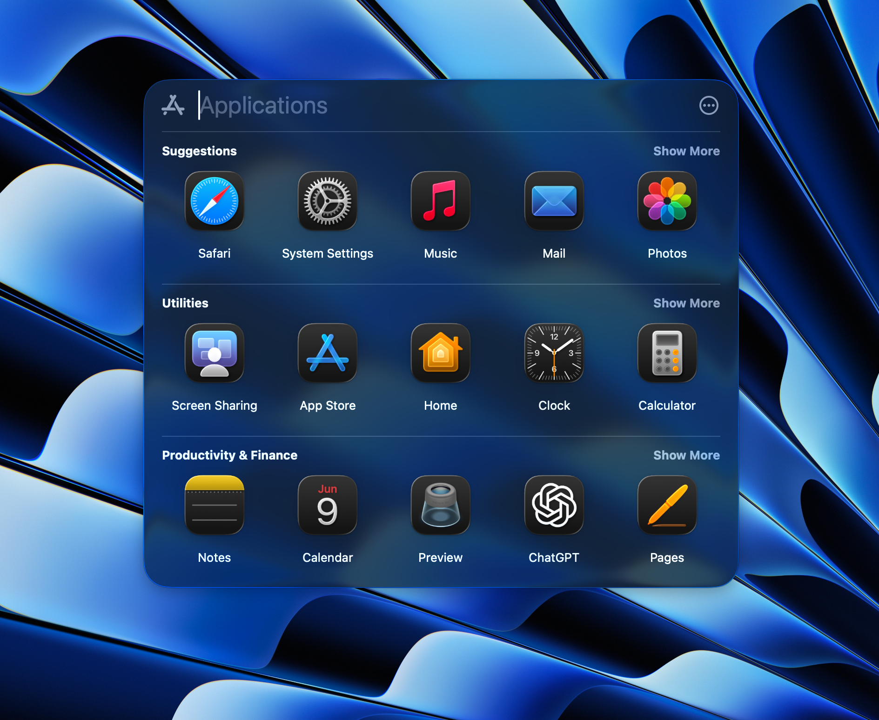Open the Calendar app showing Jun 9
The image size is (879, 720).
pyautogui.click(x=328, y=505)
